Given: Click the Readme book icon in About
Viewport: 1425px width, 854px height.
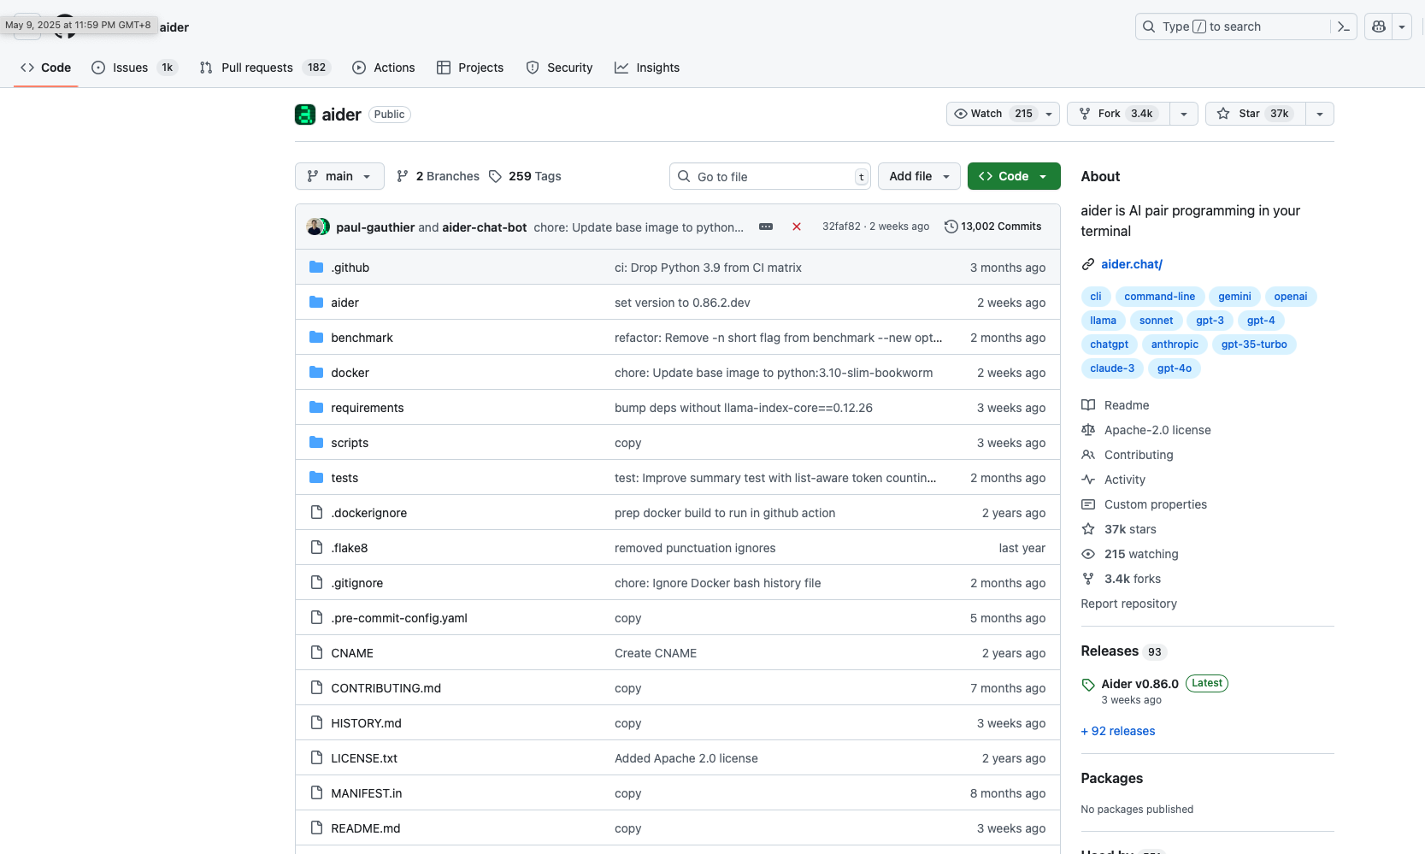Looking at the screenshot, I should click(1088, 405).
